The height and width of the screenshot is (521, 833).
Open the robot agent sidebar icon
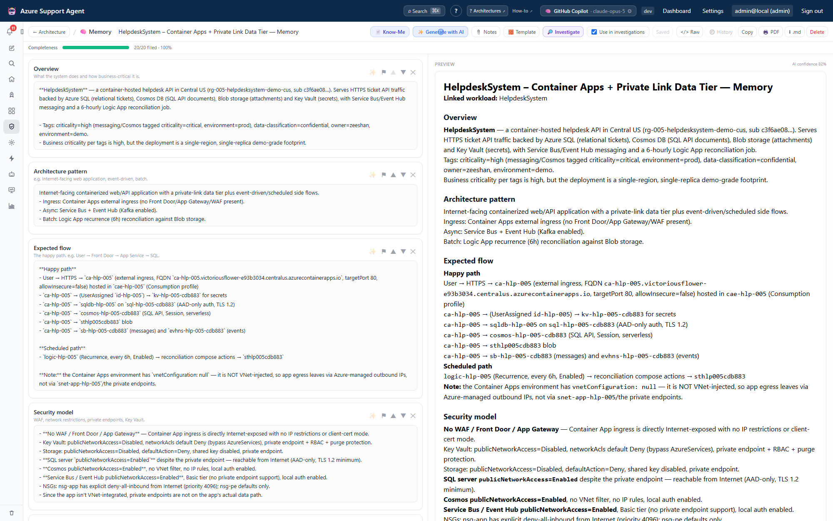click(12, 174)
